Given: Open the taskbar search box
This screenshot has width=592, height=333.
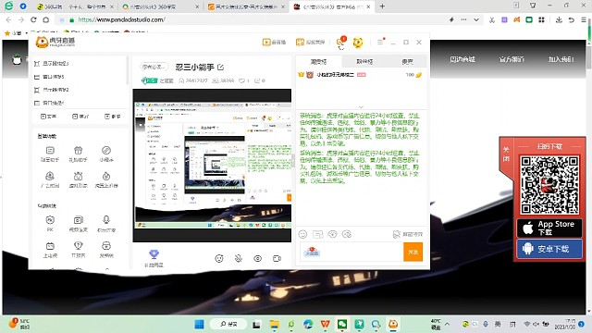Looking at the screenshot, I should tap(228, 324).
